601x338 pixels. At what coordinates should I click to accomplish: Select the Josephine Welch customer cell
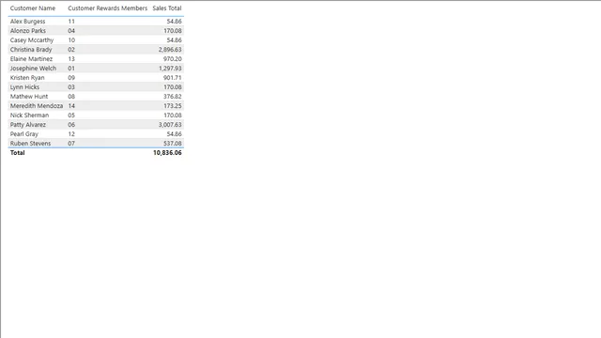point(33,69)
